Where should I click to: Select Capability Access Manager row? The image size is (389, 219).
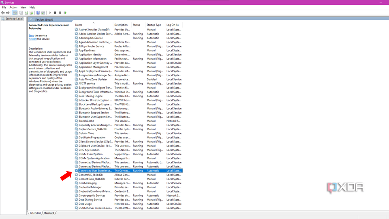click(128, 125)
